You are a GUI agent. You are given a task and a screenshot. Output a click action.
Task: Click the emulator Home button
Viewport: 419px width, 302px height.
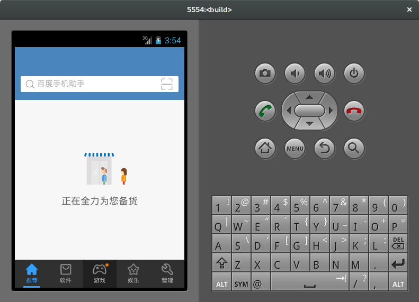click(265, 148)
